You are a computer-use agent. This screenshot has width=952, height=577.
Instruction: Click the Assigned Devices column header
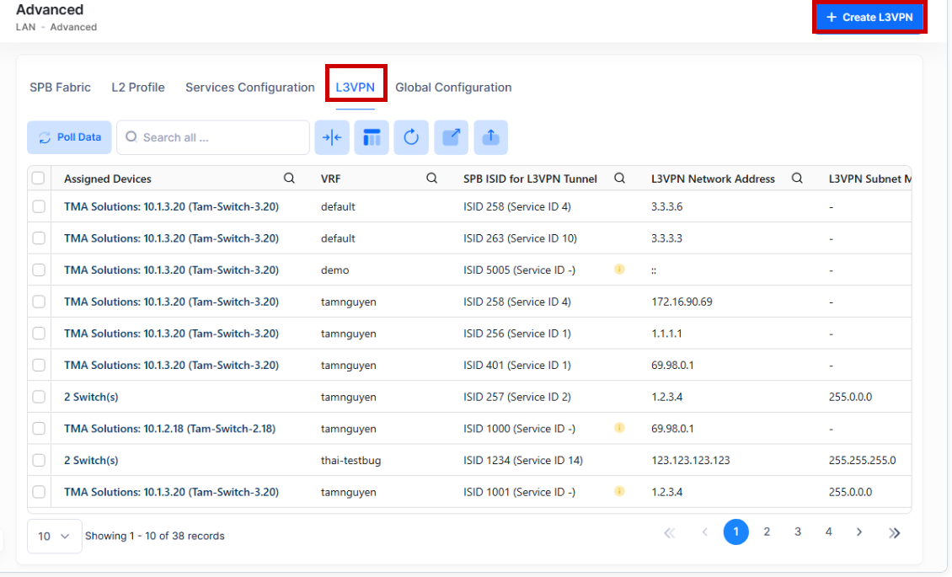point(108,179)
